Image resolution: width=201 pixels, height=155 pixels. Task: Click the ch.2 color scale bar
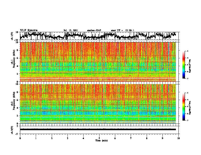[x=183, y=107]
